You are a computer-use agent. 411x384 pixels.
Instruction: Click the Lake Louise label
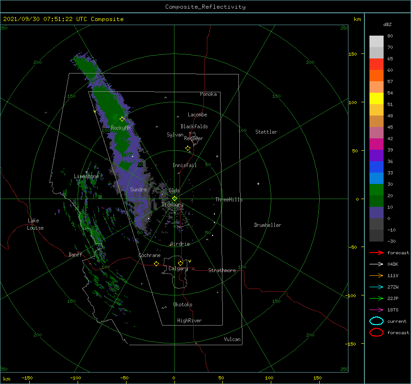pos(35,224)
